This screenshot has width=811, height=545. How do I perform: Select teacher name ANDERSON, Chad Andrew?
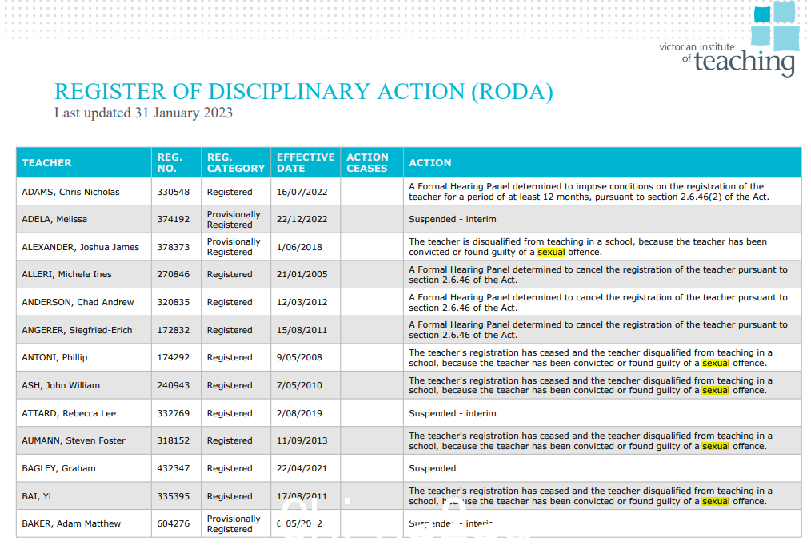point(78,302)
